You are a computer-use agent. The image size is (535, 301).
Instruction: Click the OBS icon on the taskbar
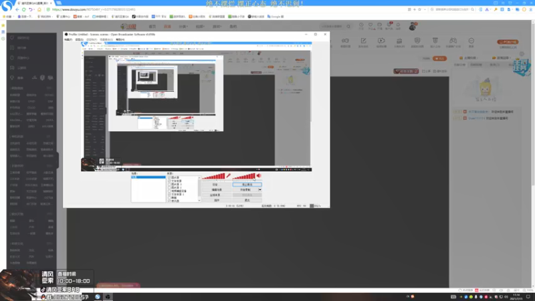pos(108,296)
